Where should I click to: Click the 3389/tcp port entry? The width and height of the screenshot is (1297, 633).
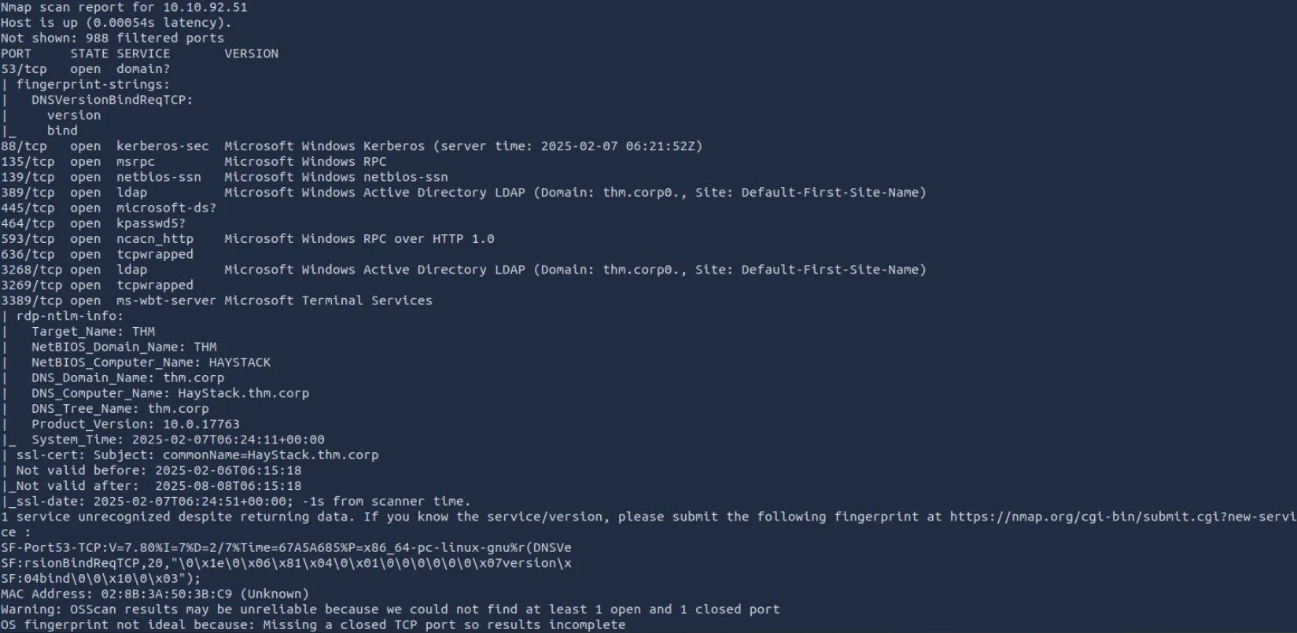[x=31, y=300]
